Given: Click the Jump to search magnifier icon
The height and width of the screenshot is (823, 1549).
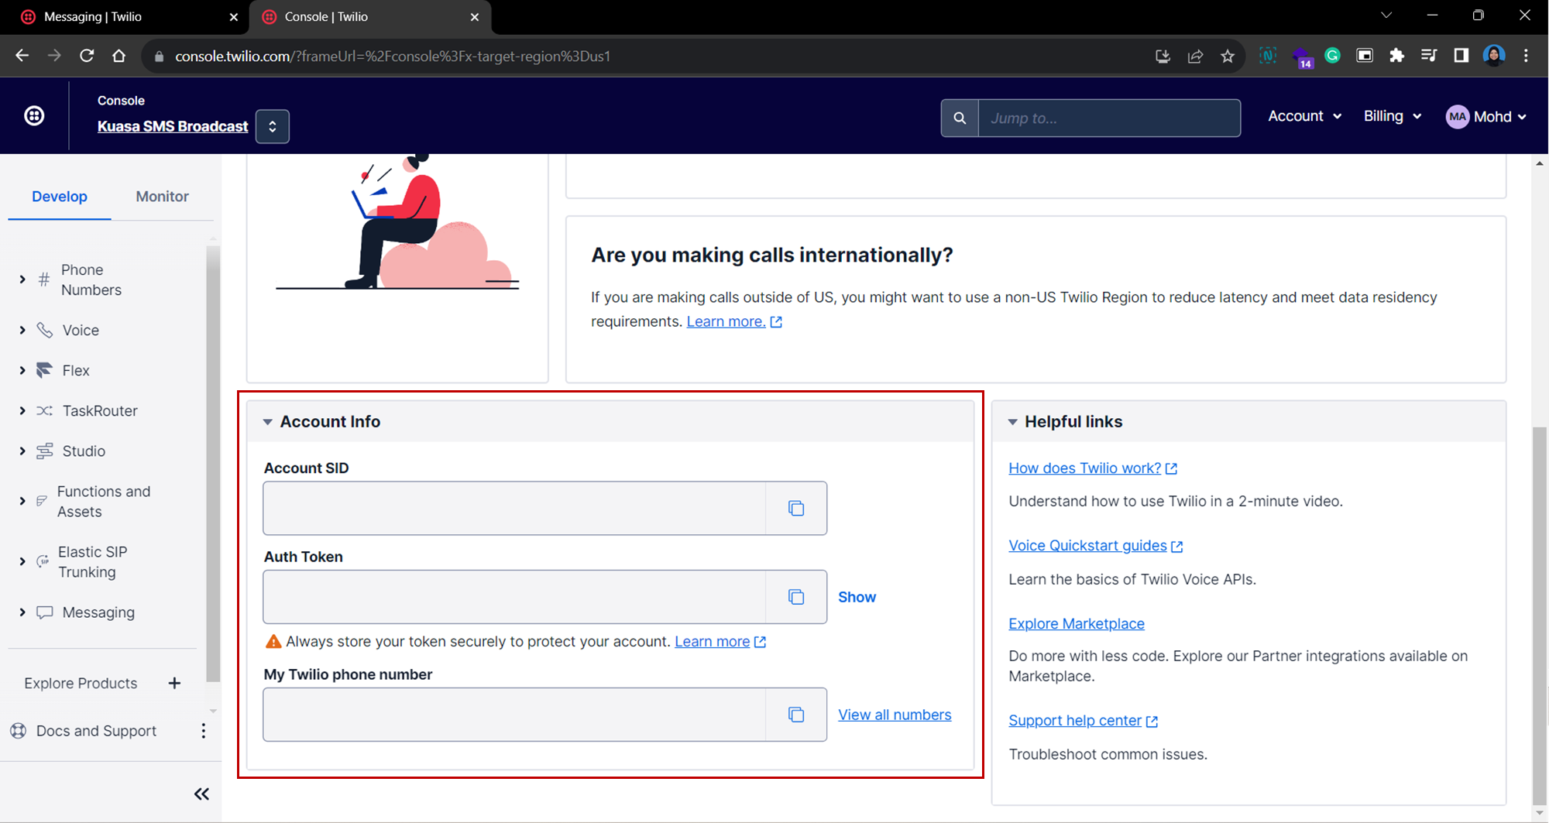Looking at the screenshot, I should 960,118.
